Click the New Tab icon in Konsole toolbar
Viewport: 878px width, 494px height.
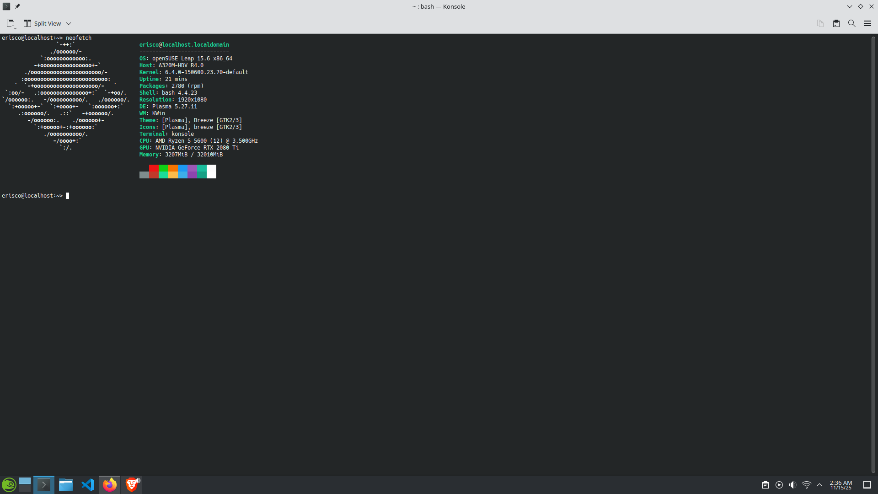[x=11, y=23]
